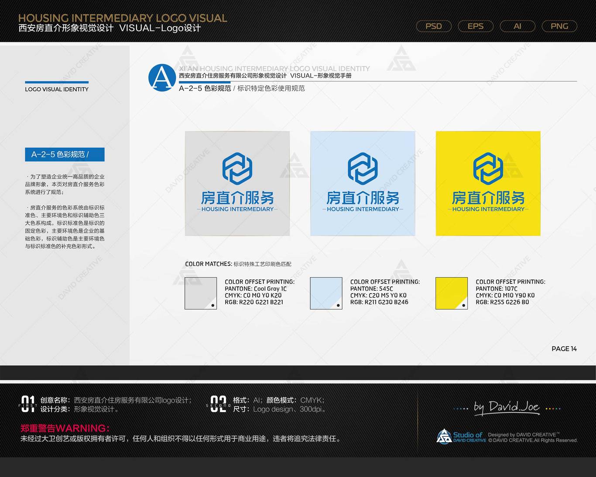The image size is (596, 477).
Task: Click the text RGB: R255 G226 B0
Action: point(502,302)
